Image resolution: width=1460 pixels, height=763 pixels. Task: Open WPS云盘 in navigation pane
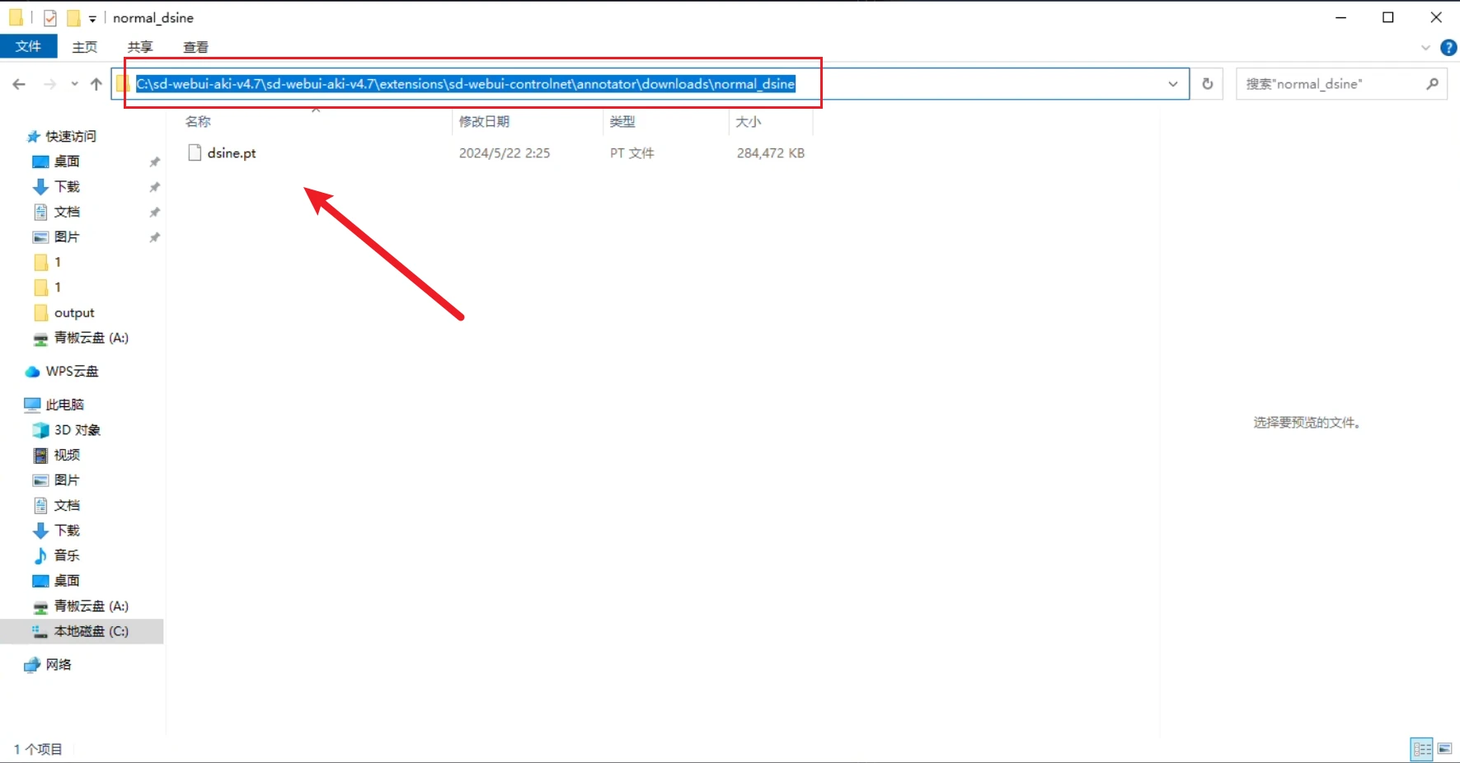pyautogui.click(x=72, y=372)
